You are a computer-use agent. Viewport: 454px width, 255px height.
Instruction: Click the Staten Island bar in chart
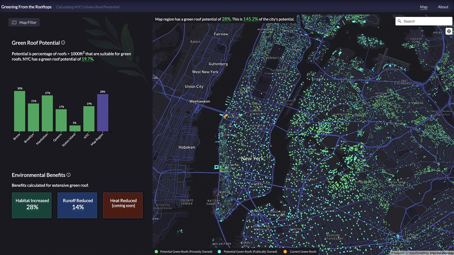pos(75,128)
